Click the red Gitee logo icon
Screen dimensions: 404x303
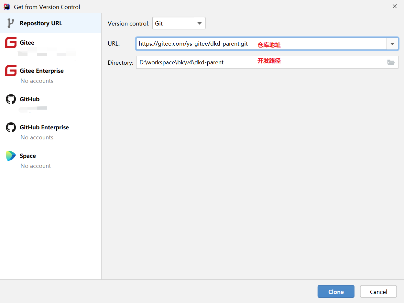[11, 43]
